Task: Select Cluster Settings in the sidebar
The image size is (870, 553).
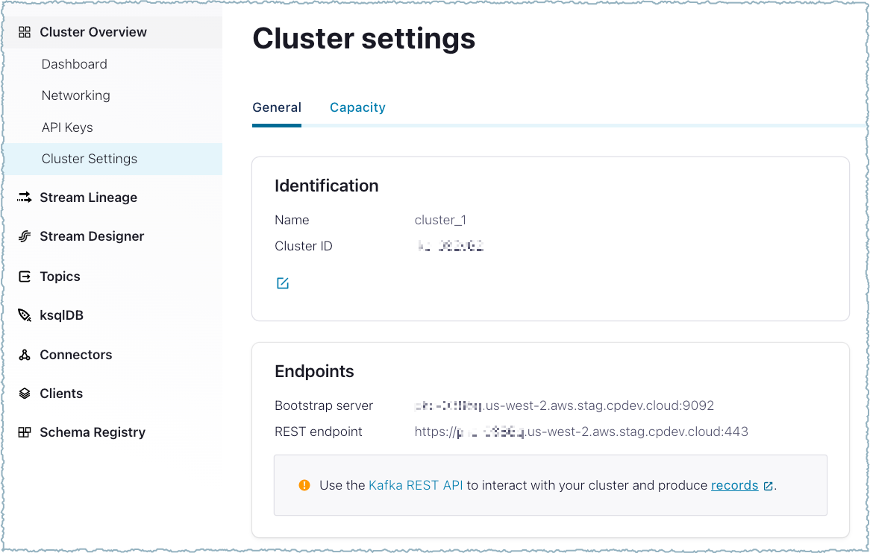Action: [90, 159]
